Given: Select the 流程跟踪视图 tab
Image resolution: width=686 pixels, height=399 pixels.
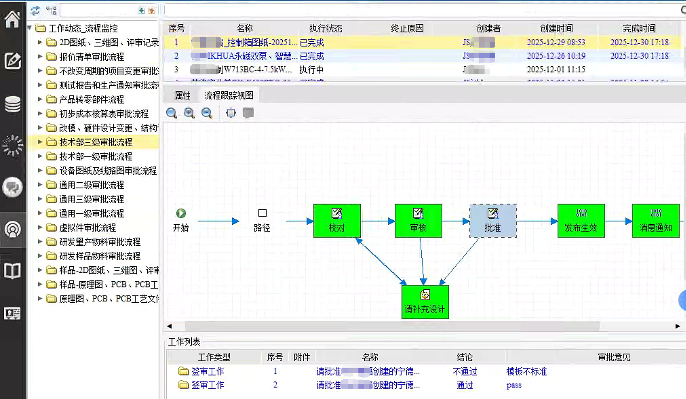Looking at the screenshot, I should point(229,96).
